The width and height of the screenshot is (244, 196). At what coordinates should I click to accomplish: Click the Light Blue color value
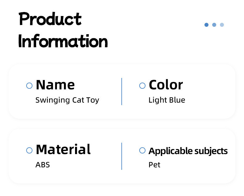coord(167,100)
